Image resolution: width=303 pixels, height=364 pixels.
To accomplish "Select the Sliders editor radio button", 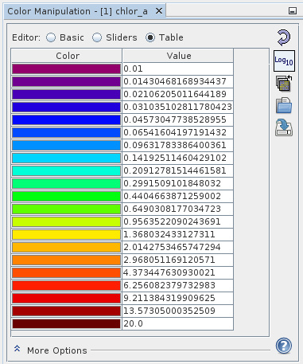I will (115, 37).
